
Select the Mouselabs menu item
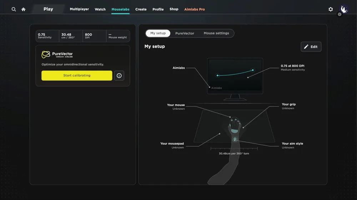click(120, 9)
